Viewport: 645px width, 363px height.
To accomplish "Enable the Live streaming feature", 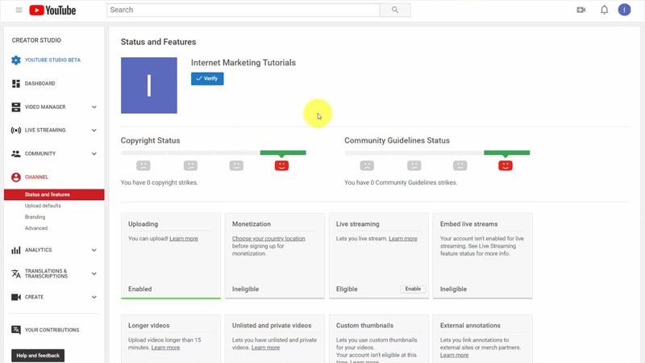I will [413, 289].
